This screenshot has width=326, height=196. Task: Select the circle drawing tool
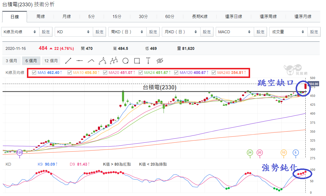[x=125, y=61]
